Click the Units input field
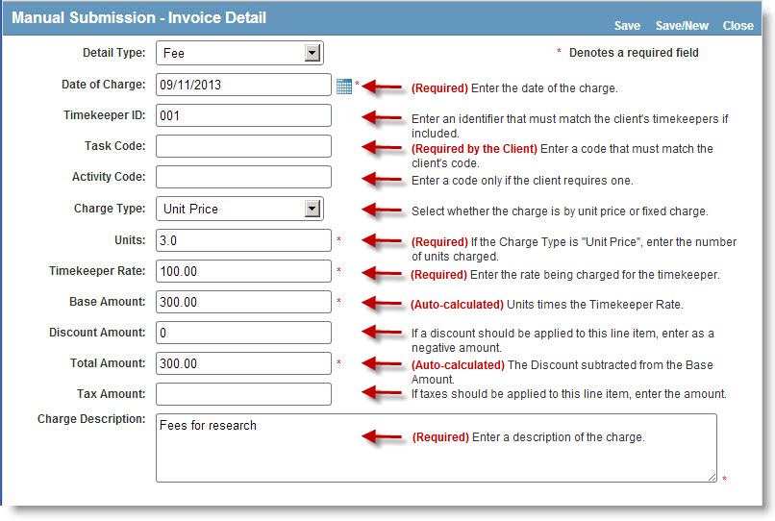775x521 pixels. coord(242,240)
